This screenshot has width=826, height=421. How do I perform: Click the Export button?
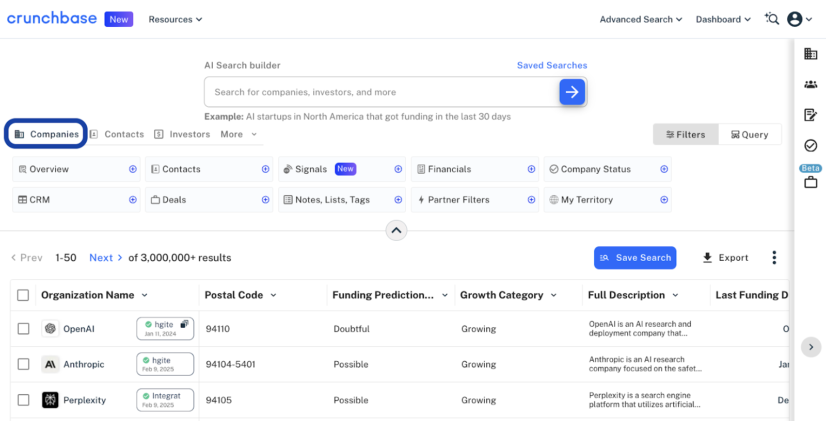click(725, 258)
